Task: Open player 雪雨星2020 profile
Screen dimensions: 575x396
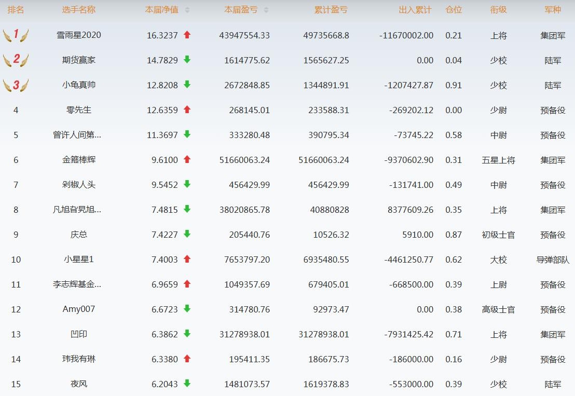Action: [79, 35]
